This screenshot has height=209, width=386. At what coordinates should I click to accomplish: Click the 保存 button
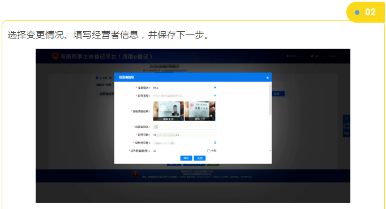(x=186, y=158)
